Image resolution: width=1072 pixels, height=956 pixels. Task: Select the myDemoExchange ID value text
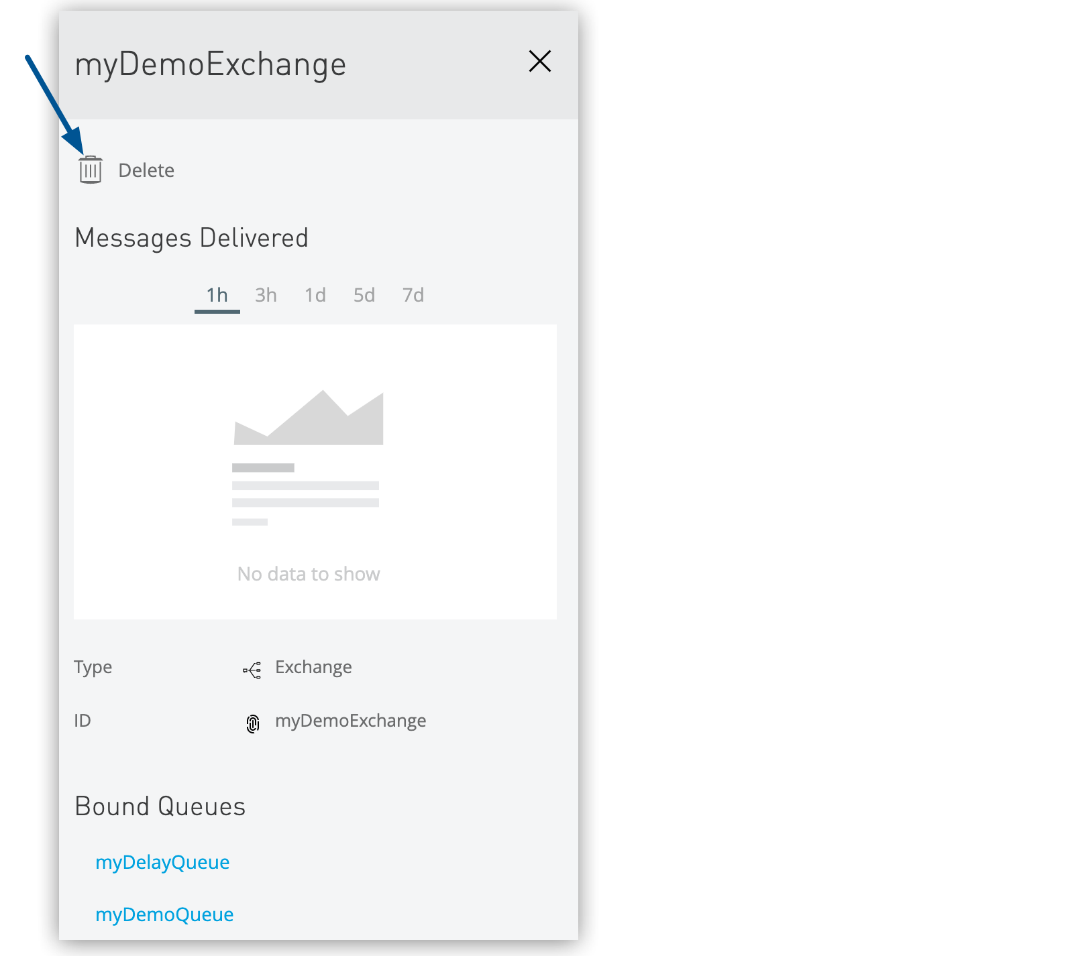point(350,721)
